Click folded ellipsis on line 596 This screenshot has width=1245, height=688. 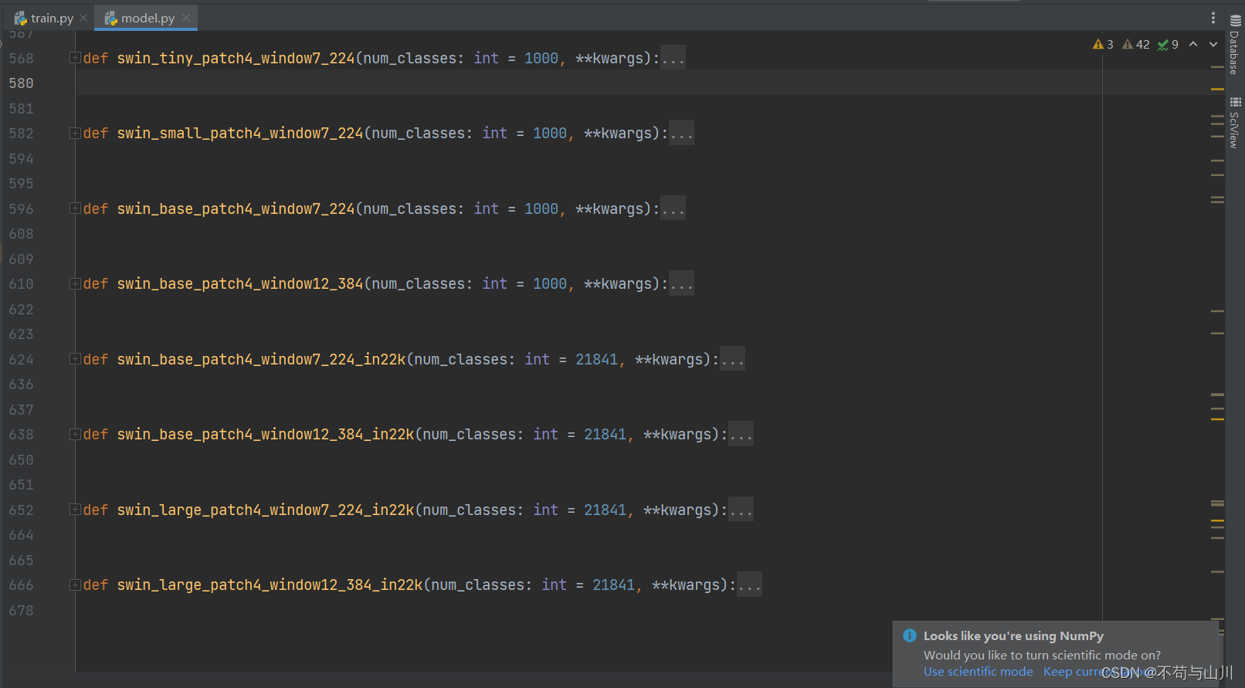673,208
